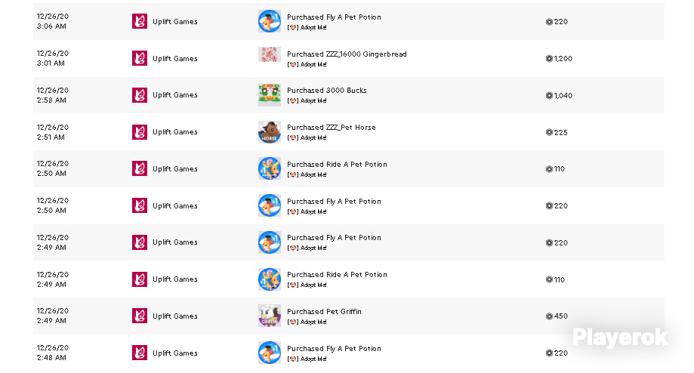Click the 1,200 Robux amount
The image size is (694, 373).
(563, 58)
